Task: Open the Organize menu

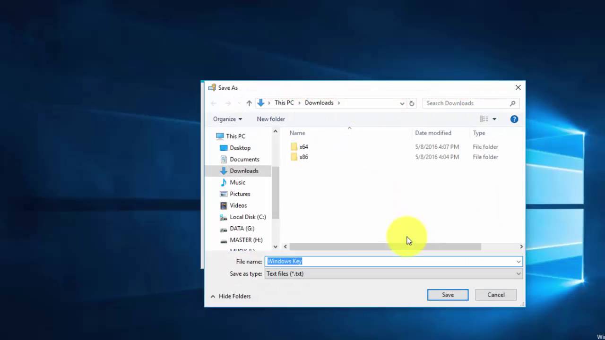Action: pos(227,119)
